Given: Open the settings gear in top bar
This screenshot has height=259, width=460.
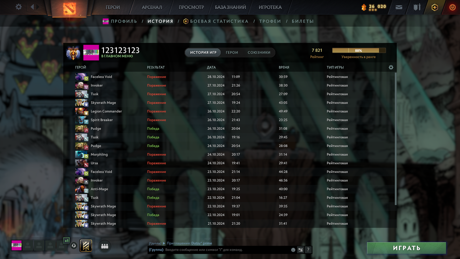Looking at the screenshot, I should (x=19, y=7).
